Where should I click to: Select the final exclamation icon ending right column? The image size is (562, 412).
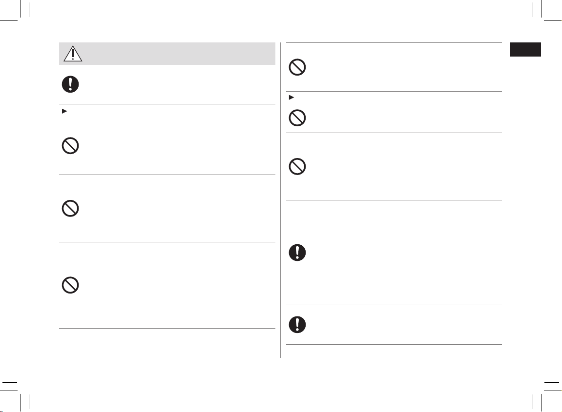[297, 325]
